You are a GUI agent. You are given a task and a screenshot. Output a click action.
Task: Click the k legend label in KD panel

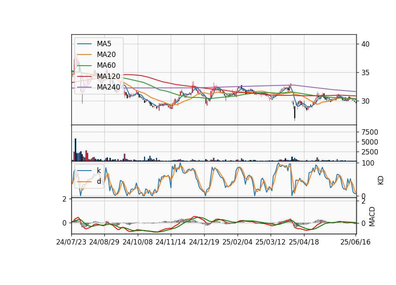[99, 171]
